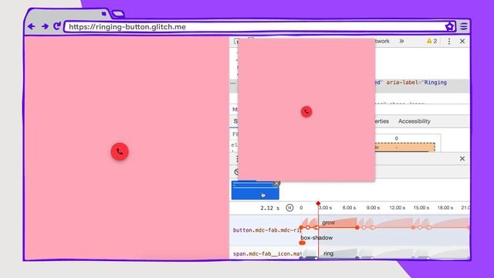
Task: Open the Network tab in DevTools
Action: [382, 41]
